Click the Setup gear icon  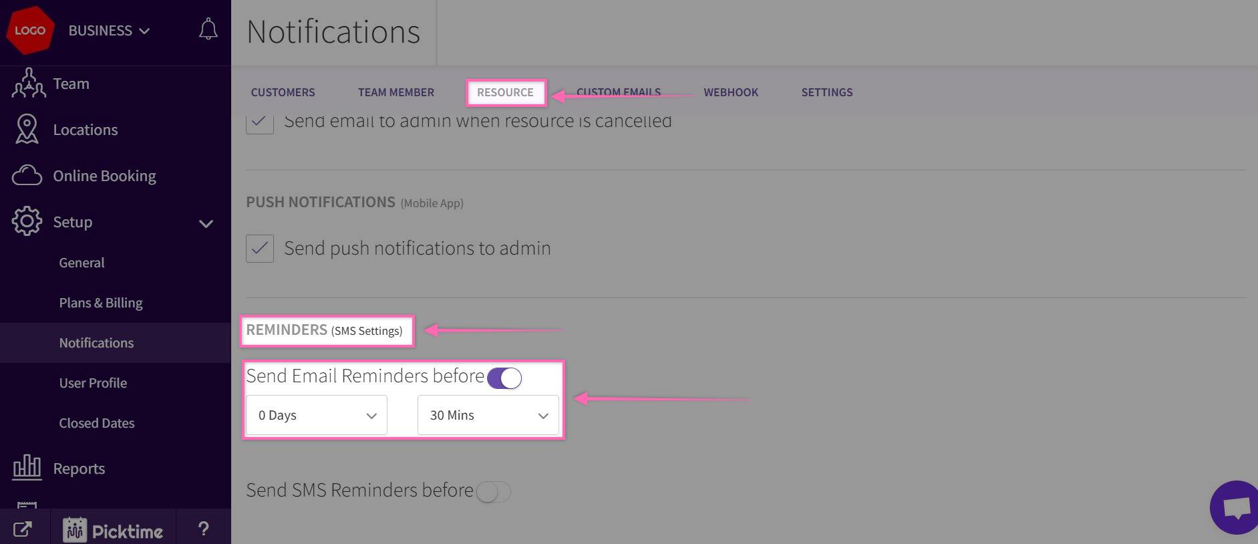coord(27,221)
